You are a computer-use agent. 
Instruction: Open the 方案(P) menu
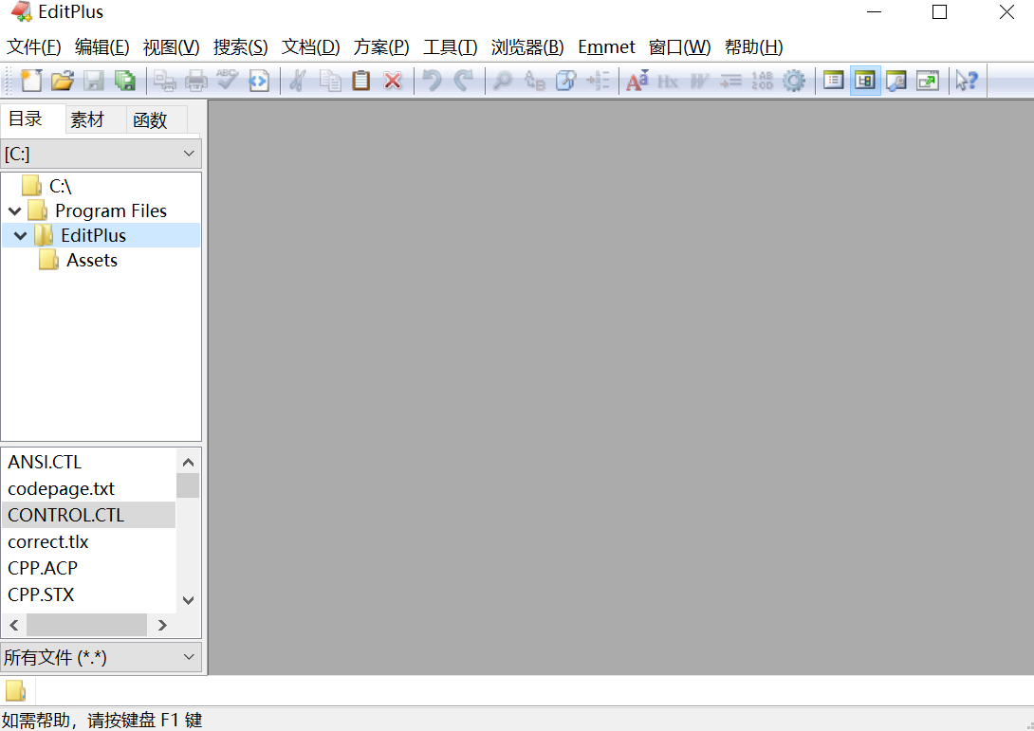(x=381, y=46)
